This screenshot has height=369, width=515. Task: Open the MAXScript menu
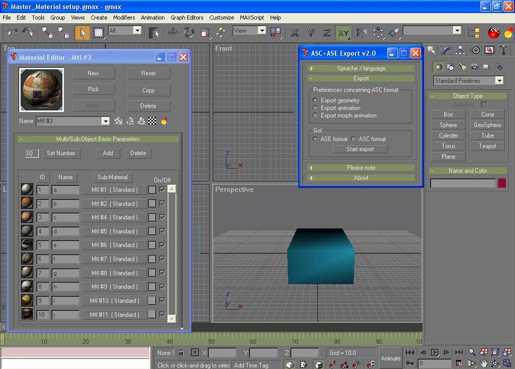click(251, 18)
